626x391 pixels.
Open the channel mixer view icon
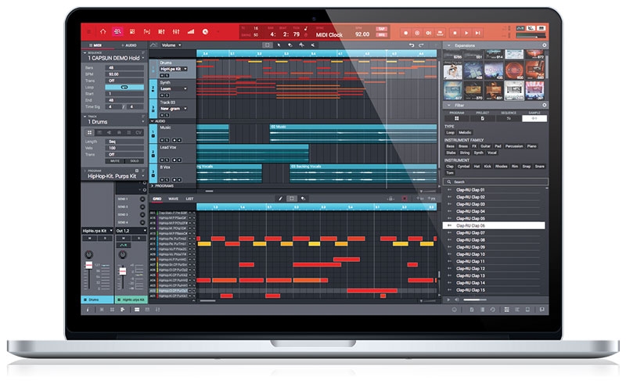click(x=175, y=31)
